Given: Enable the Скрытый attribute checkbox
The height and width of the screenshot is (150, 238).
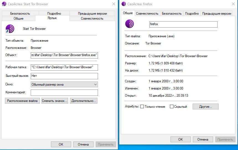Looking at the screenshot, I should point(172,107).
